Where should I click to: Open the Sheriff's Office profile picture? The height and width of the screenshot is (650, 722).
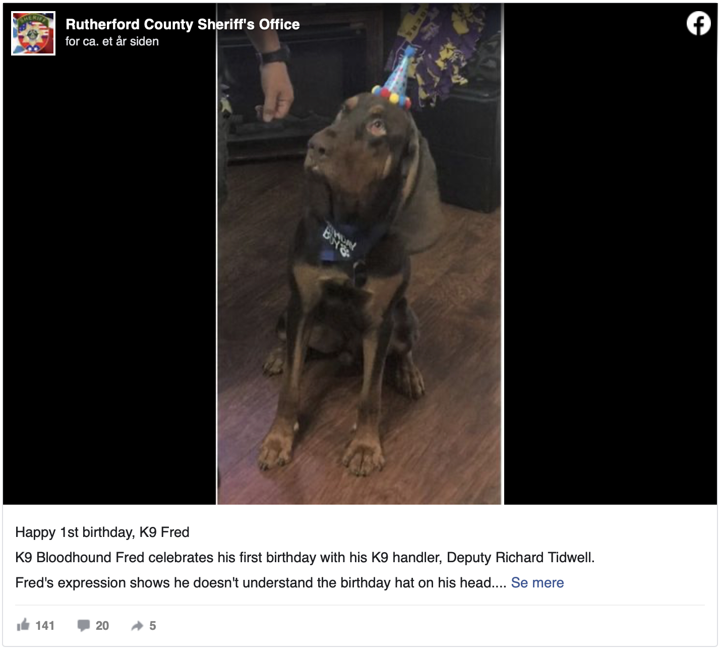(33, 33)
